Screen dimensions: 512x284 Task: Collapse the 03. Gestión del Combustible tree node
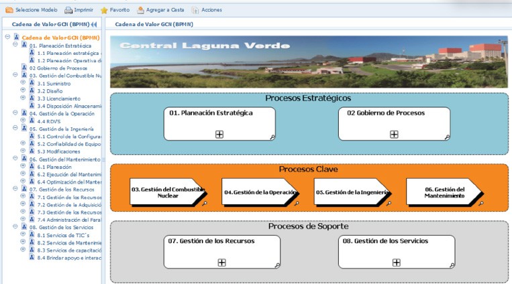pos(15,76)
